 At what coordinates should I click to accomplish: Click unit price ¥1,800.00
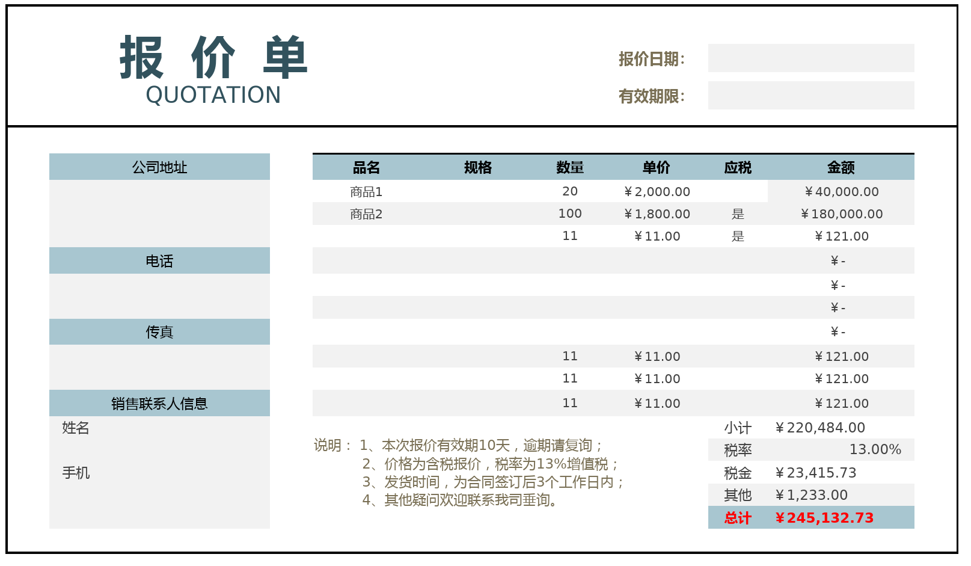point(657,214)
